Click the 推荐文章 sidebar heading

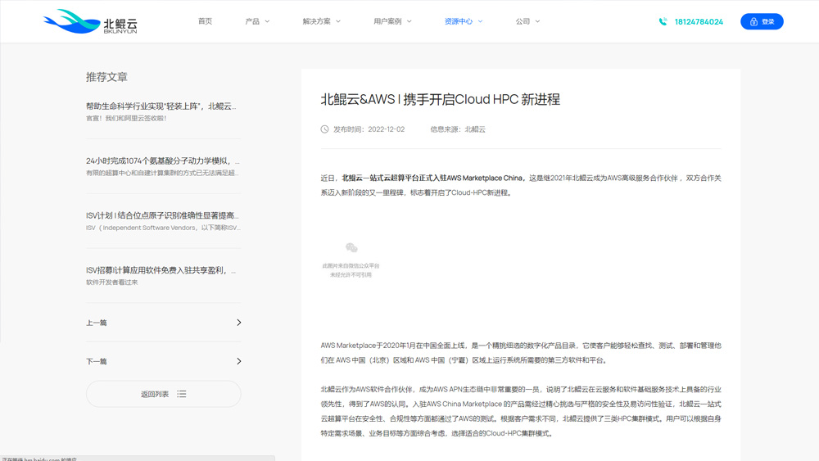coord(106,77)
